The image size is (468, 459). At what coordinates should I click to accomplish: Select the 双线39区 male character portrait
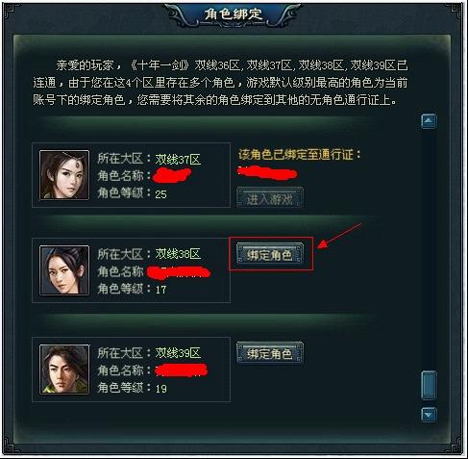[64, 370]
